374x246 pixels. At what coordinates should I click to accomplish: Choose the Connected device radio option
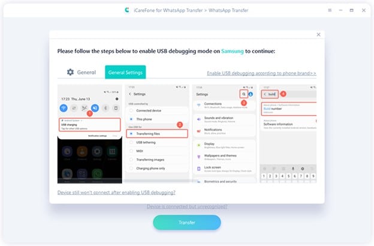157,110
